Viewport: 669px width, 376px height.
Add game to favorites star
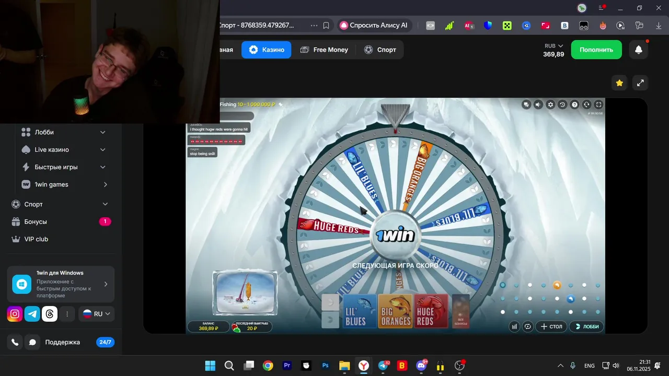(x=619, y=83)
